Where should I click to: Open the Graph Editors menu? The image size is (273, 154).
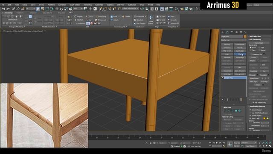75,5
